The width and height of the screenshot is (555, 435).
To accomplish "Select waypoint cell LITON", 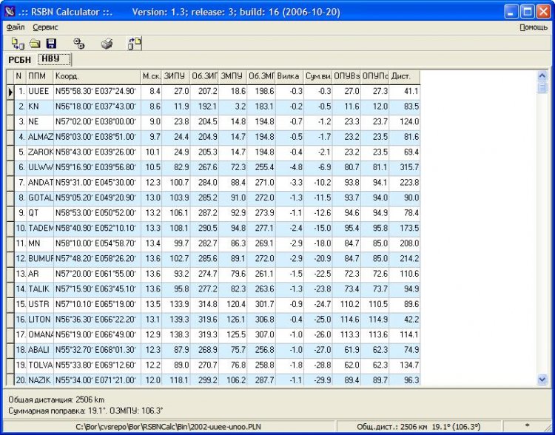I will [40, 320].
